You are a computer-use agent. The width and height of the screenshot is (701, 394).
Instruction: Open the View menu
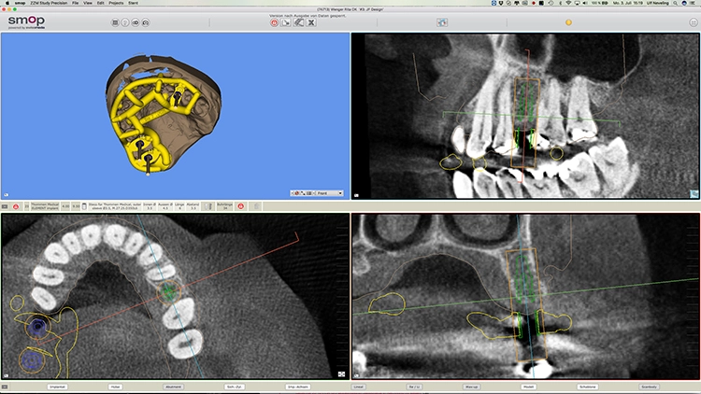click(x=88, y=3)
